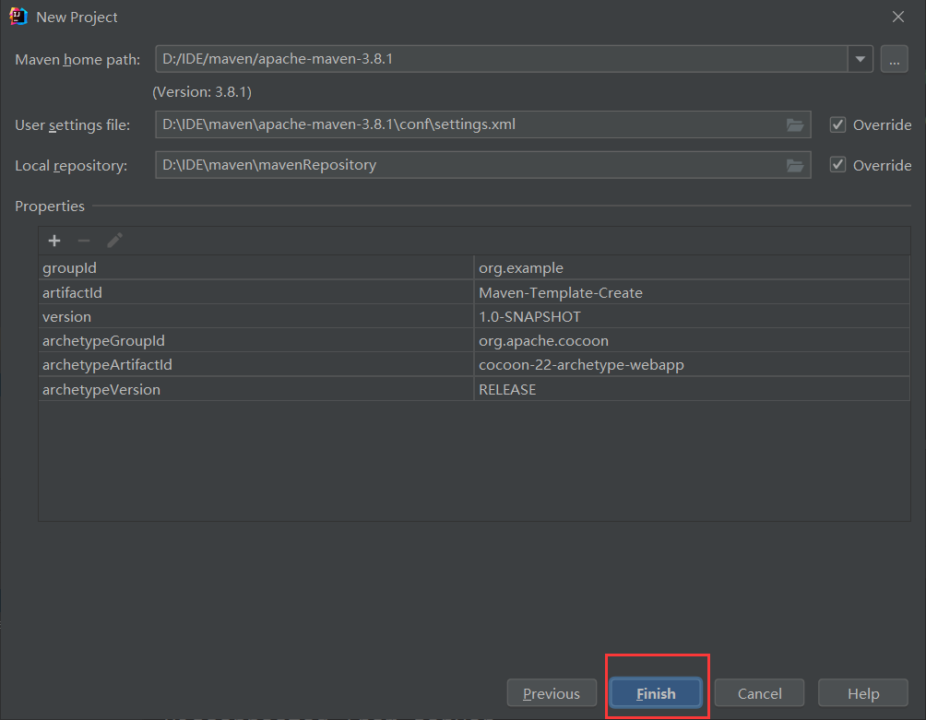926x720 pixels.
Task: Select the 1.0-SNAPSHOT version value
Action: coord(529,317)
